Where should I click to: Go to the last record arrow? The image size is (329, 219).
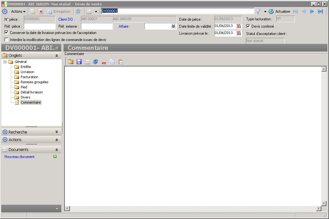click(x=320, y=11)
